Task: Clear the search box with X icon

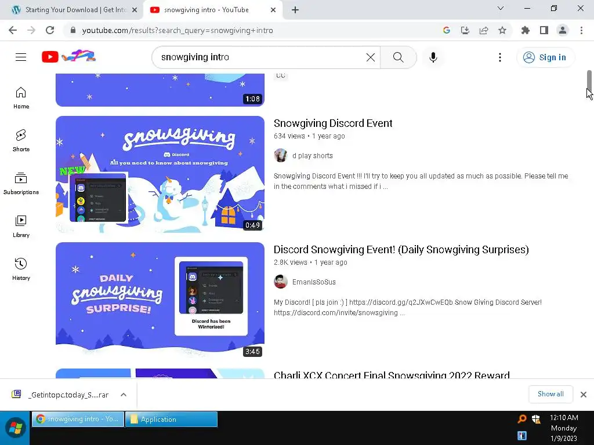Action: click(371, 57)
